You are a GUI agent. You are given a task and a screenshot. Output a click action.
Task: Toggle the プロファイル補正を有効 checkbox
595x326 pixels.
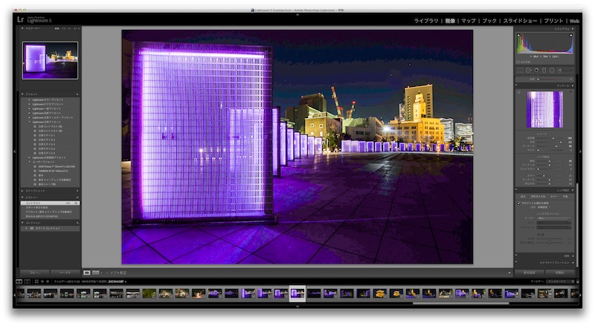[x=519, y=203]
